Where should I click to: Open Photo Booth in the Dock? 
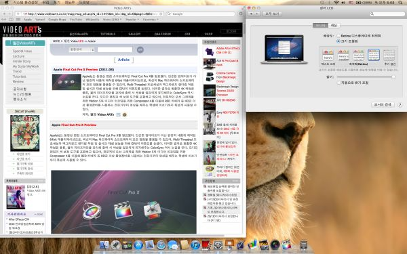point(207,245)
